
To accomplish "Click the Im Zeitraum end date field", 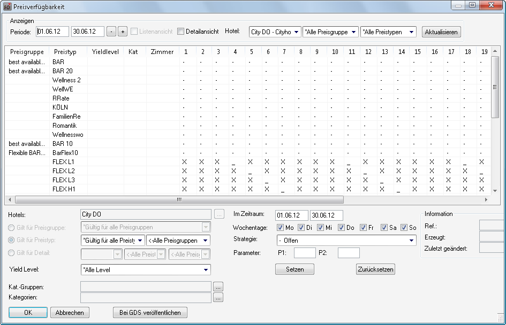I will click(326, 215).
